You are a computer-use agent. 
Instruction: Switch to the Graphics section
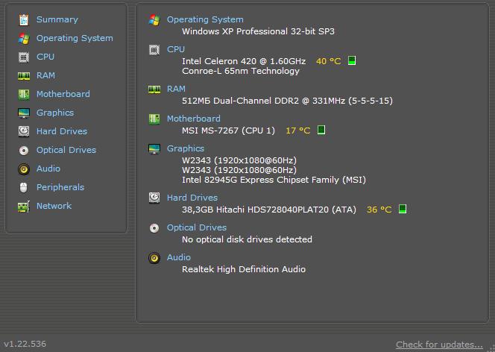(x=55, y=113)
